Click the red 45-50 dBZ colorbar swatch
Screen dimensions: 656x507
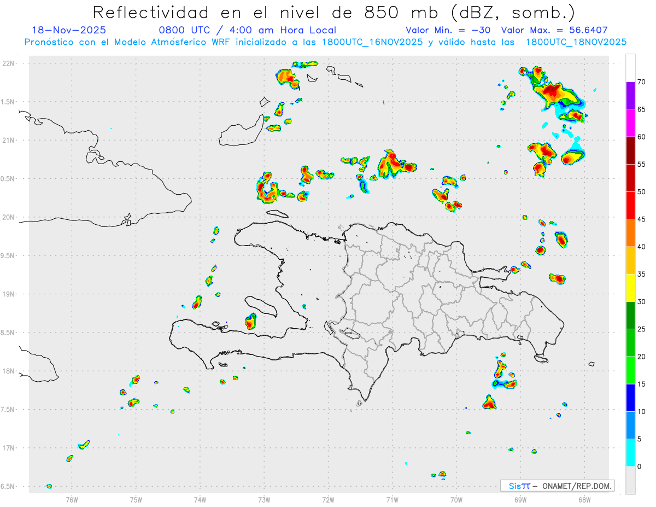[x=630, y=206]
